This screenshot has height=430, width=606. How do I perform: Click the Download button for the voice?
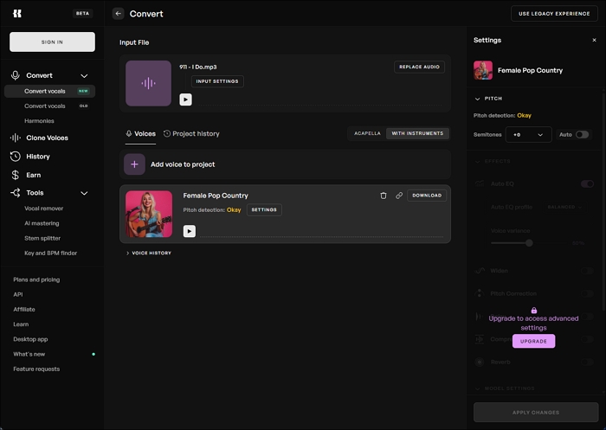[x=427, y=196]
